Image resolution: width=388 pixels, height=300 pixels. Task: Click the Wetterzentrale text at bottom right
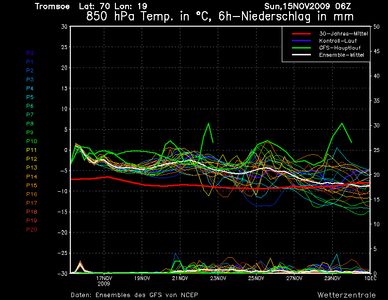point(346,295)
